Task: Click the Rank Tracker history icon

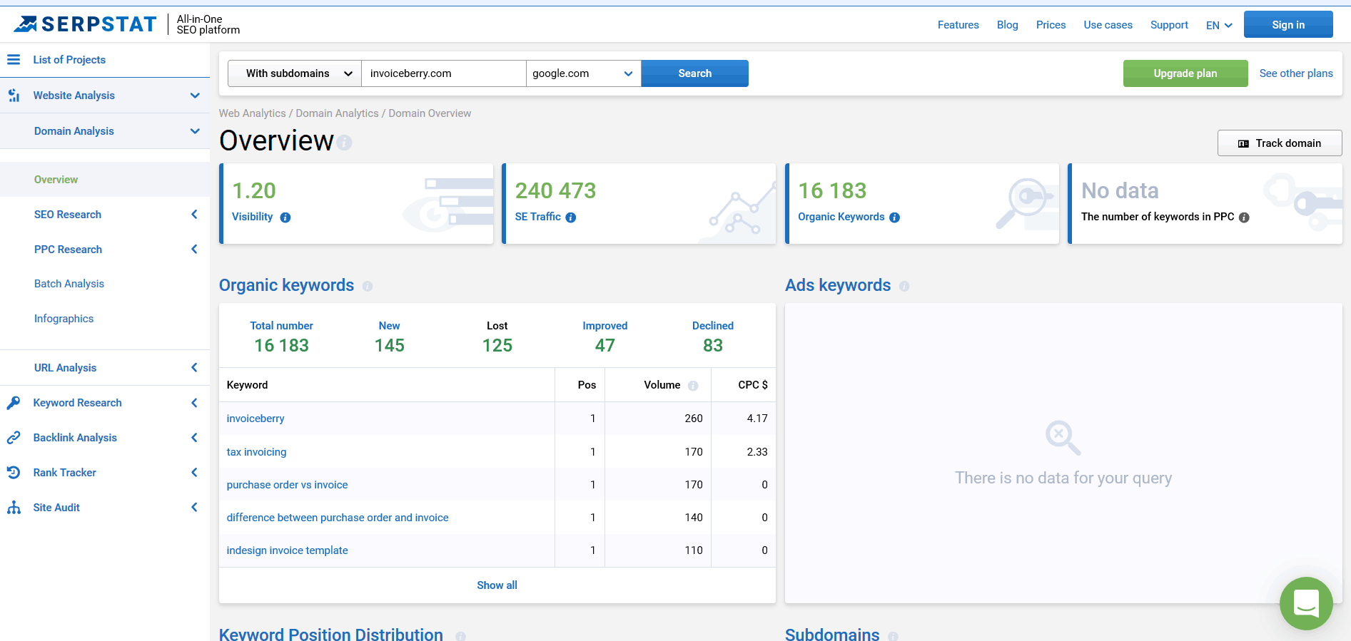Action: pos(14,473)
